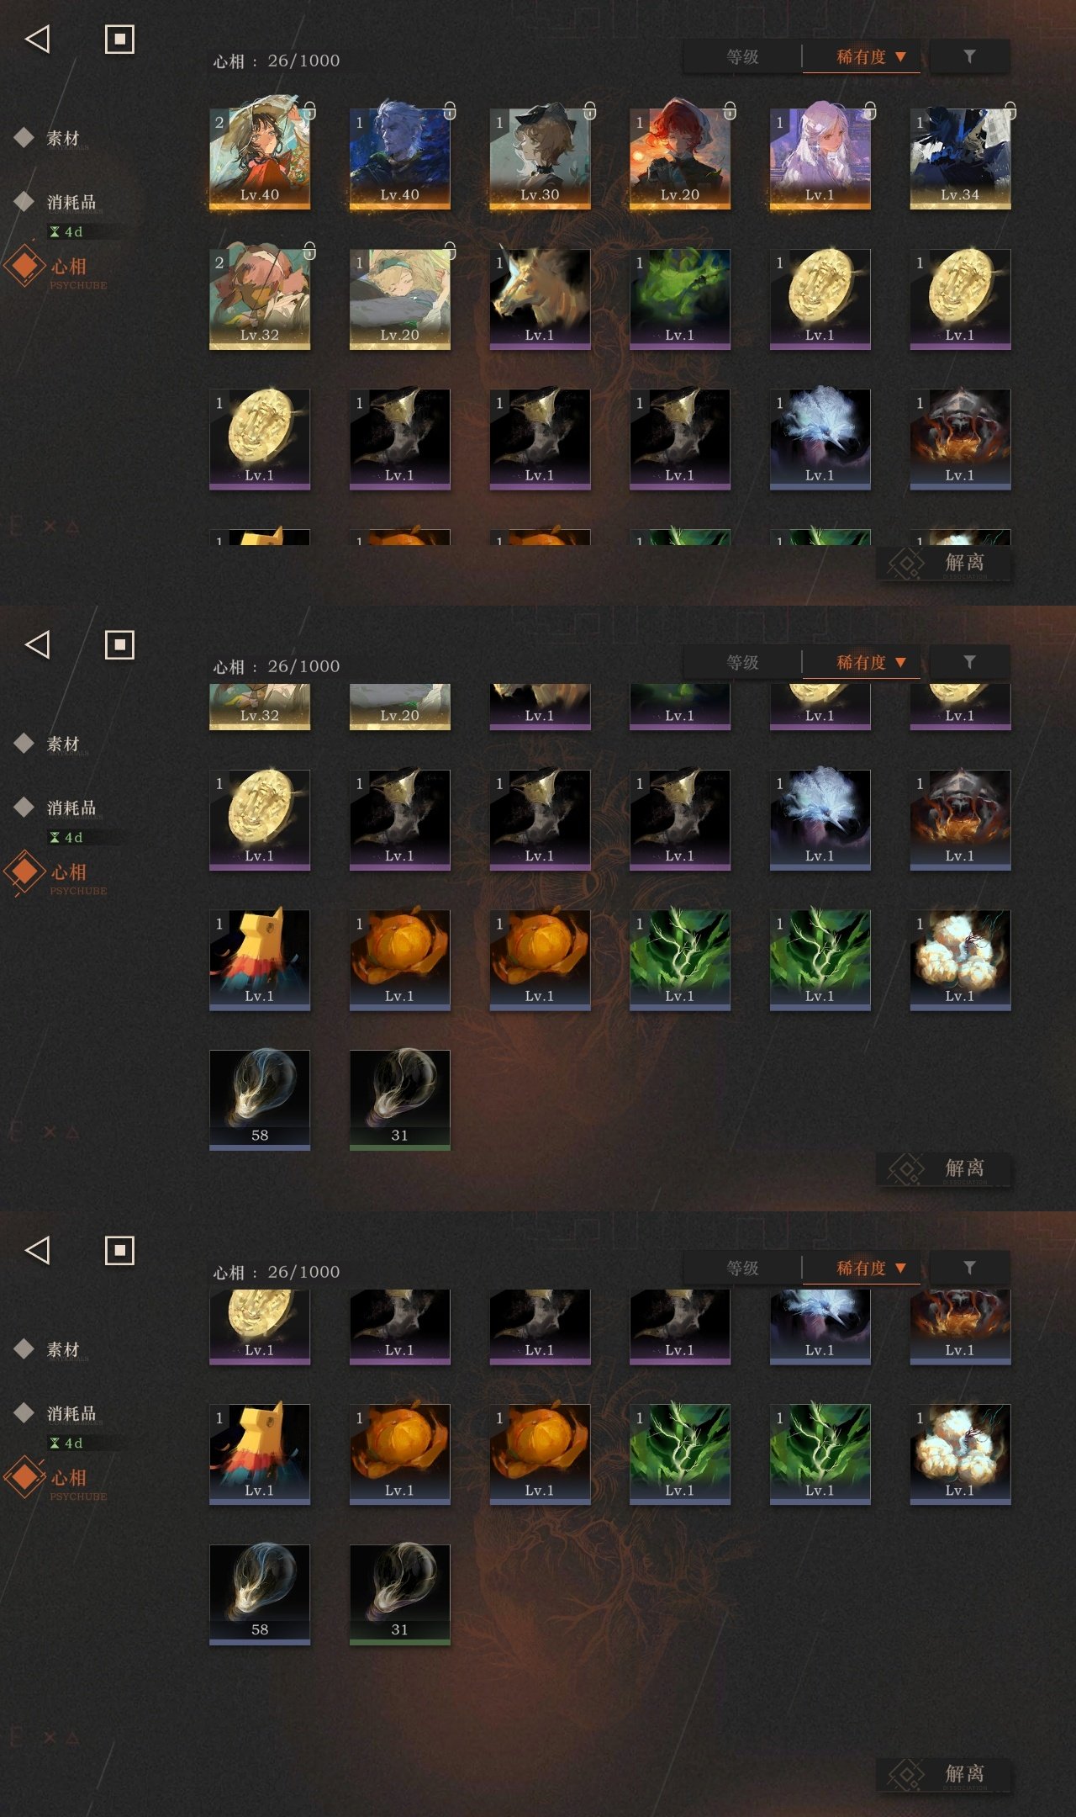This screenshot has width=1076, height=1817.
Task: Open the fully visible green mist Lv.1 psychube
Action: click(679, 299)
